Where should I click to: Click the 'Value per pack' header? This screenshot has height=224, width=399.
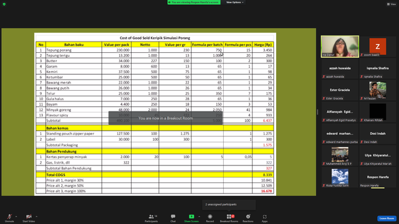(x=117, y=45)
